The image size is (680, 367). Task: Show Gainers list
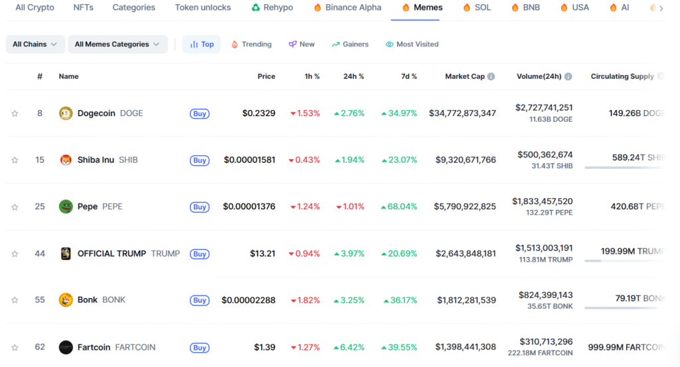[x=350, y=44]
